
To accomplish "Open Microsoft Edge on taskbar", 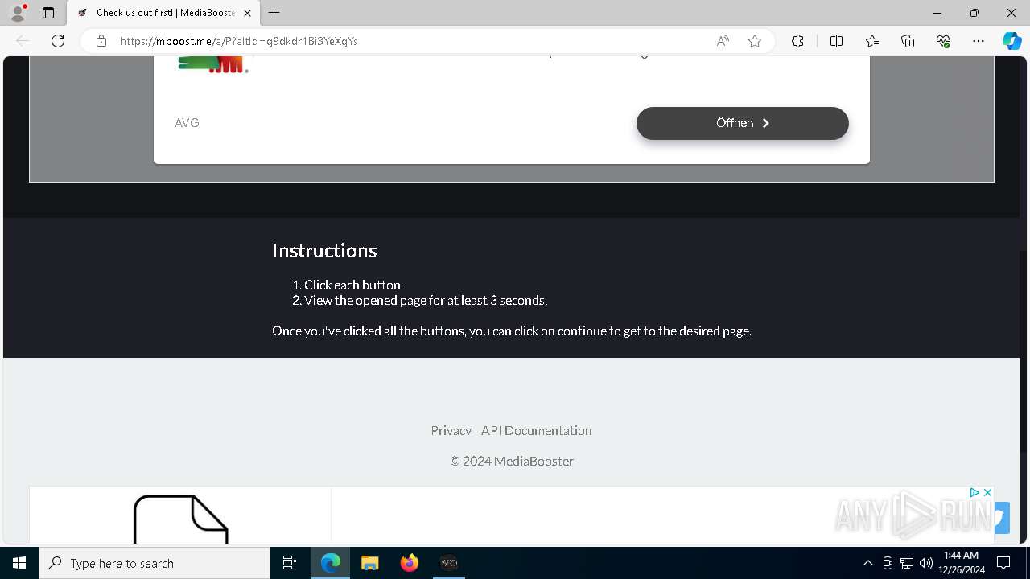I will (x=331, y=563).
